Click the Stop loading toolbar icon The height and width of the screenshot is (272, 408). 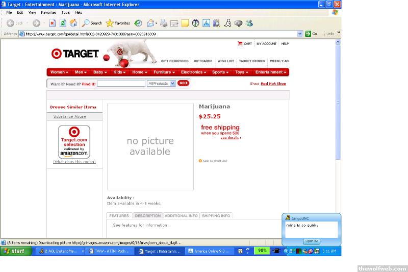(x=52, y=23)
